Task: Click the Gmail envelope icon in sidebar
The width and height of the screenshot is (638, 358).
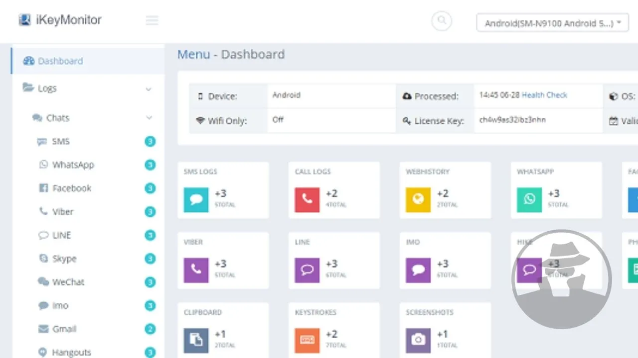Action: (x=43, y=329)
